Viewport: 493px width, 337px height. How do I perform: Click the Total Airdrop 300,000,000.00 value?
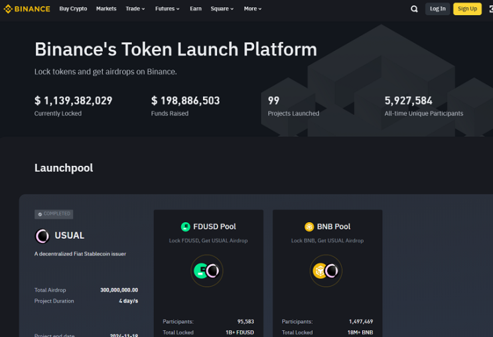tap(119, 290)
